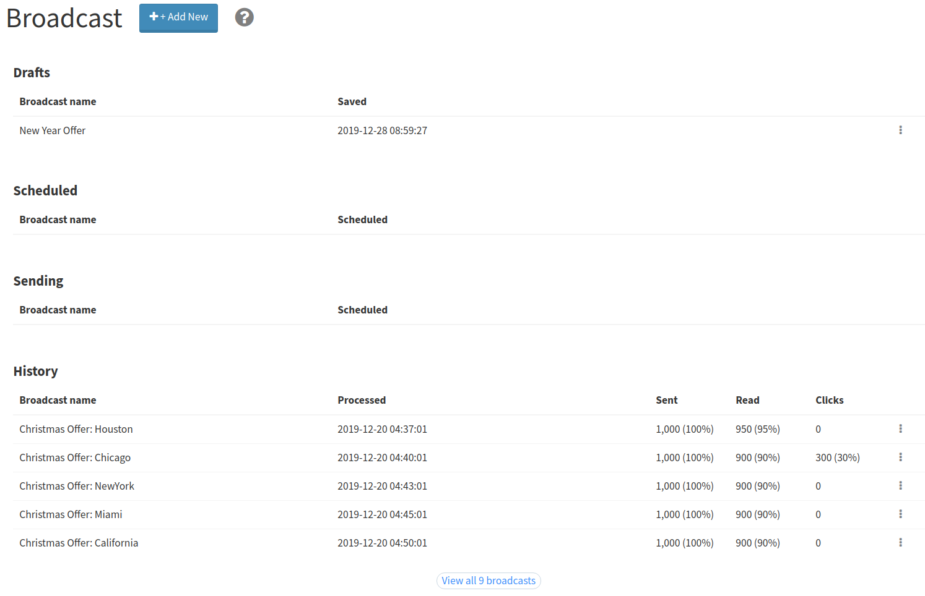
Task: Click the Saved column header in Drafts
Action: pyautogui.click(x=352, y=101)
